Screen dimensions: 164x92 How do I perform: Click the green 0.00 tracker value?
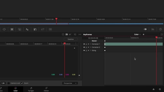click(53, 75)
